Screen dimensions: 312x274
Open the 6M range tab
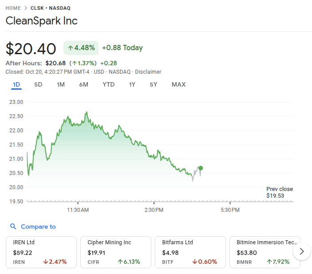pos(83,84)
